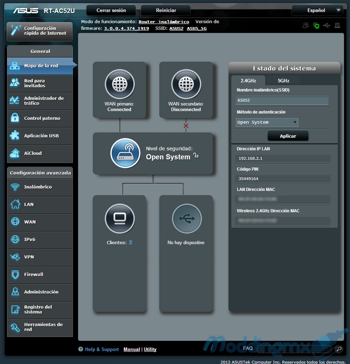Open the Español language dropdown

point(317,10)
